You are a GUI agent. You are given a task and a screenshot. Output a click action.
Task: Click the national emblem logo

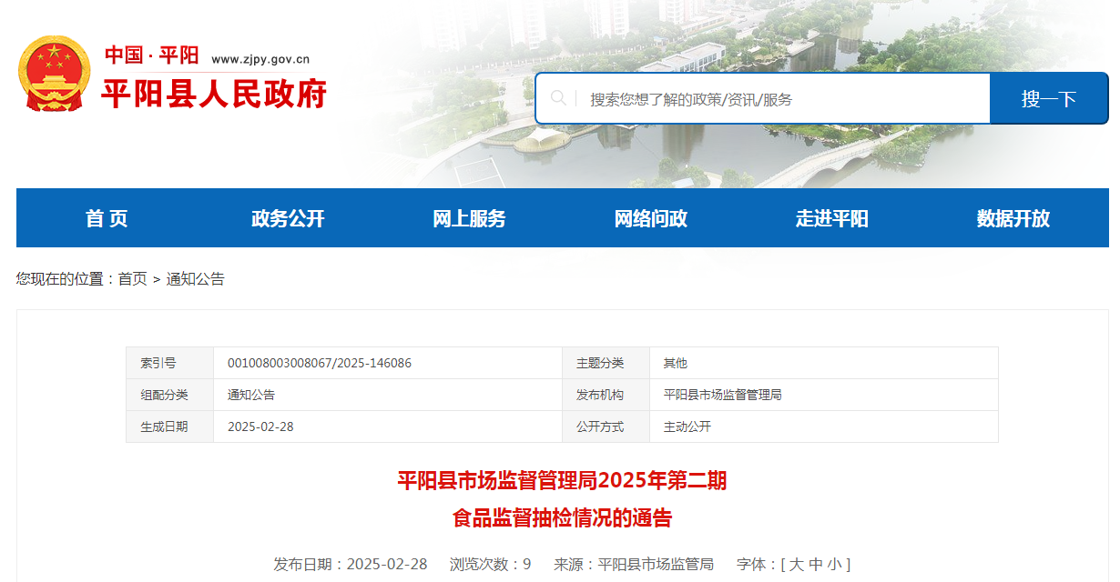(x=55, y=74)
